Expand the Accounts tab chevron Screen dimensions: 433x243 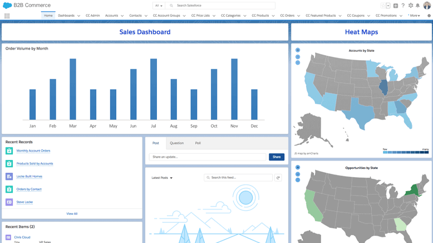[x=122, y=16]
